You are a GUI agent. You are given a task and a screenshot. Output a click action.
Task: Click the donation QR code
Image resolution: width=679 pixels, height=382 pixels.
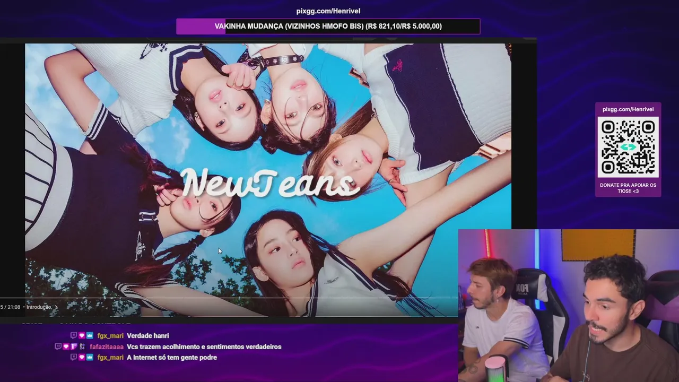point(628,147)
